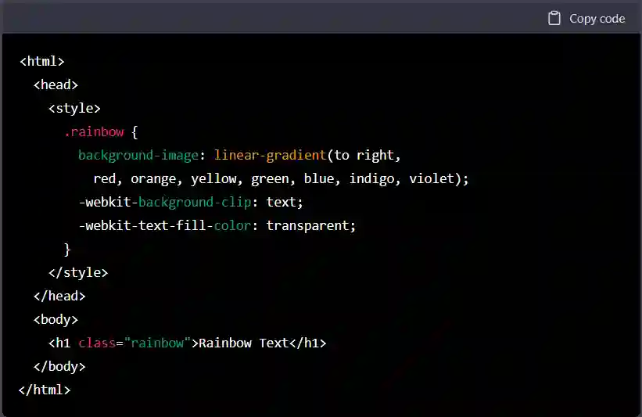Click the word 'yellow' in color list

click(x=213, y=179)
